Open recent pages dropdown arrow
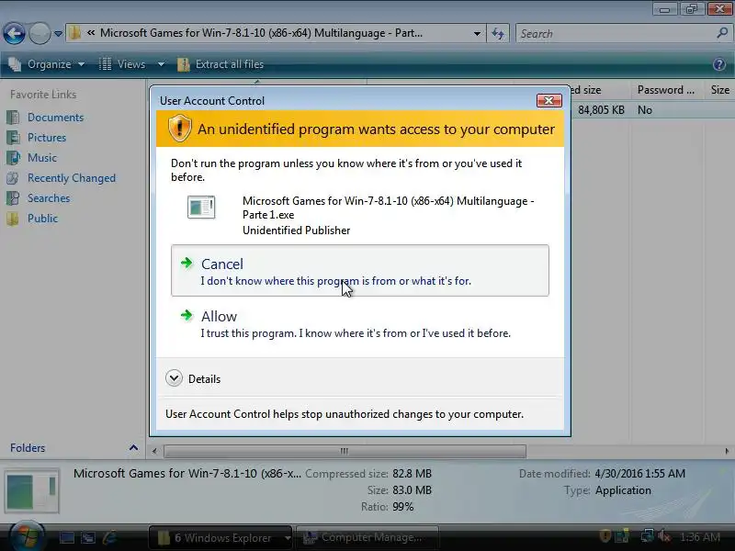This screenshot has height=551, width=735. (x=58, y=34)
